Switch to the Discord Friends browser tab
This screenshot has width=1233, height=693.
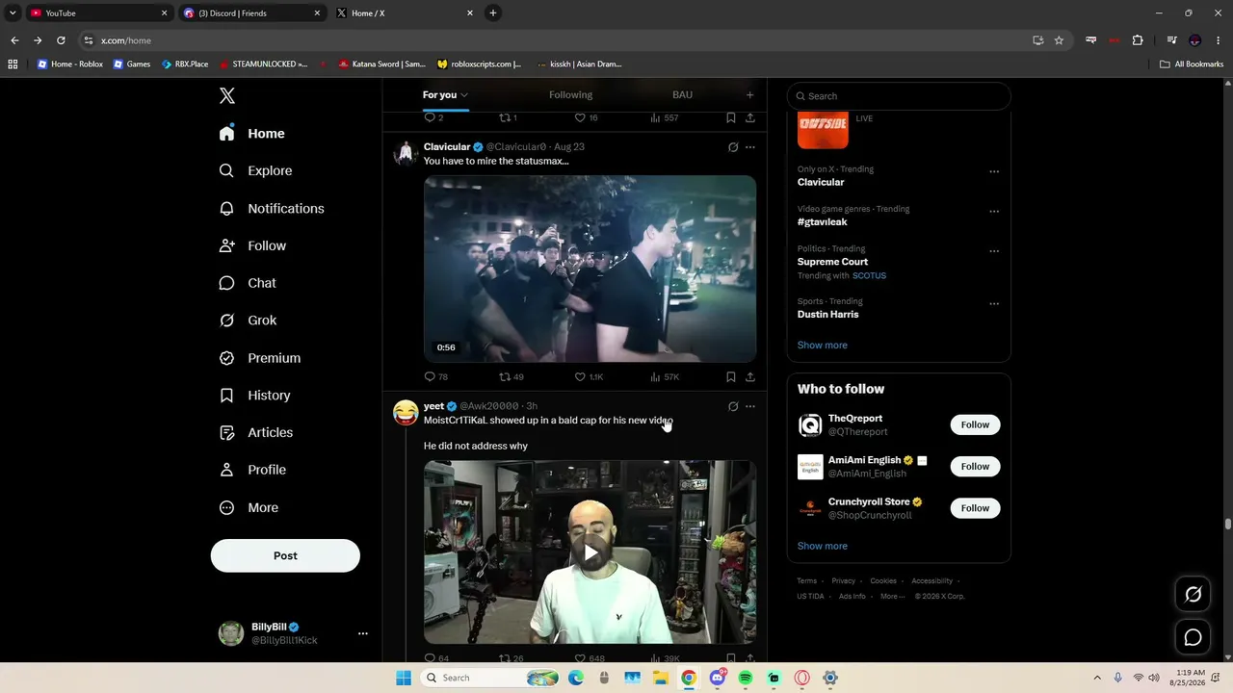pyautogui.click(x=252, y=13)
